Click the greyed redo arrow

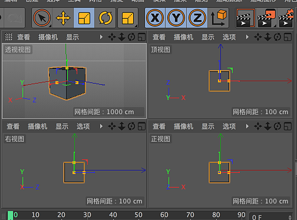pyautogui.click(x=14, y=18)
